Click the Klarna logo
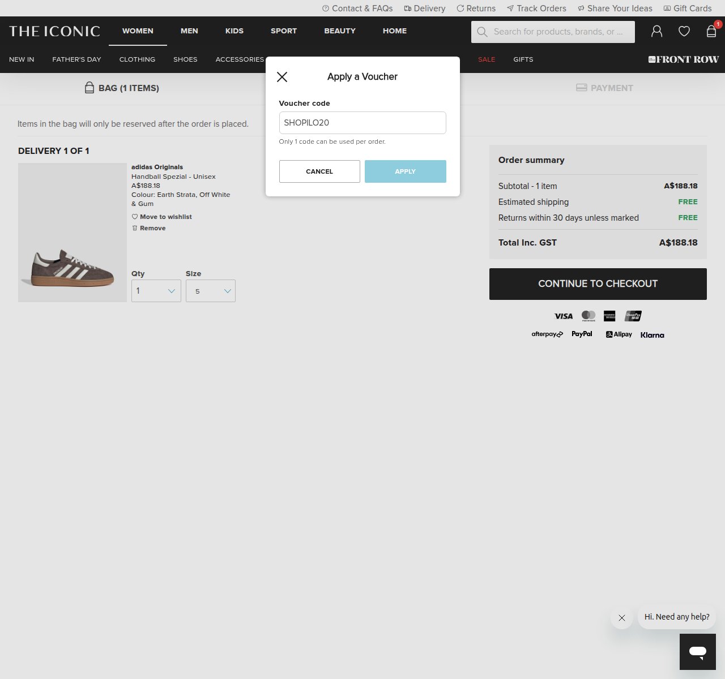725x679 pixels. click(652, 335)
